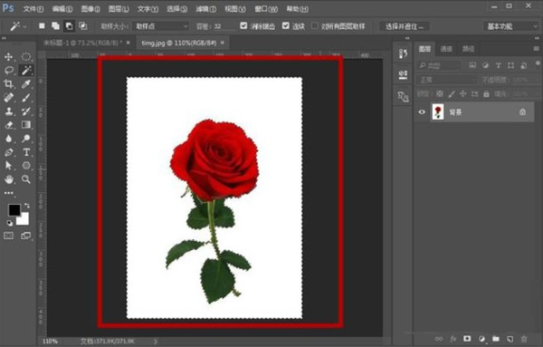Screen dimensions: 543x347
Task: Select the Clone Stamp tool
Action: (x=9, y=111)
